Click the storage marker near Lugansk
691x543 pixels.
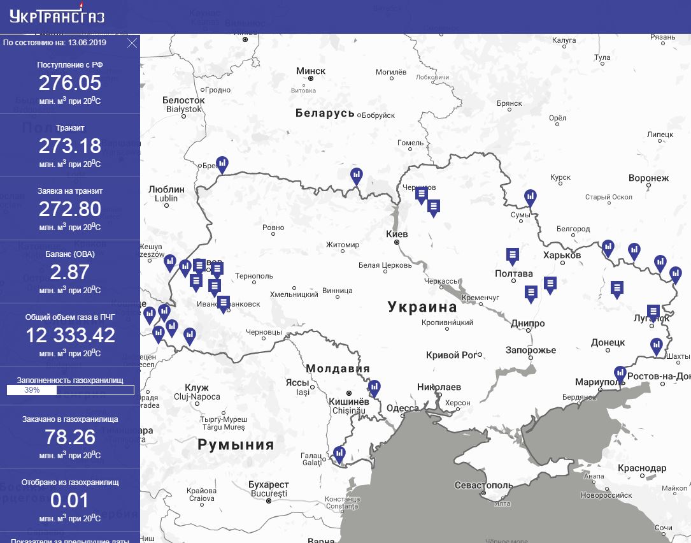653,313
